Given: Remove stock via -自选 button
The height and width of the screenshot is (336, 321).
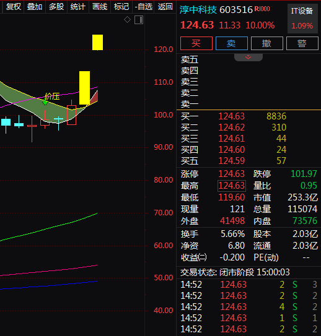Looking at the screenshot, I should (x=143, y=7).
